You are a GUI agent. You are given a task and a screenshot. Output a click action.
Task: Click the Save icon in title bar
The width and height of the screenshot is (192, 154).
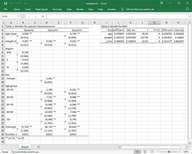click(6, 3)
